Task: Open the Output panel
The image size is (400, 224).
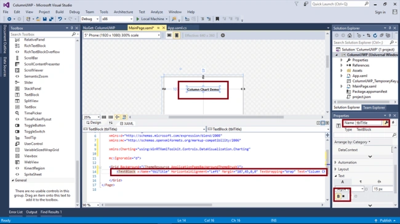Action: point(31,212)
